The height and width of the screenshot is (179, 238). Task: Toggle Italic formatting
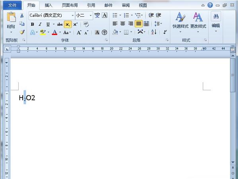click(x=40, y=24)
